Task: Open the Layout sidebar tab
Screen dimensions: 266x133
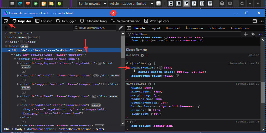Action: 155,28
